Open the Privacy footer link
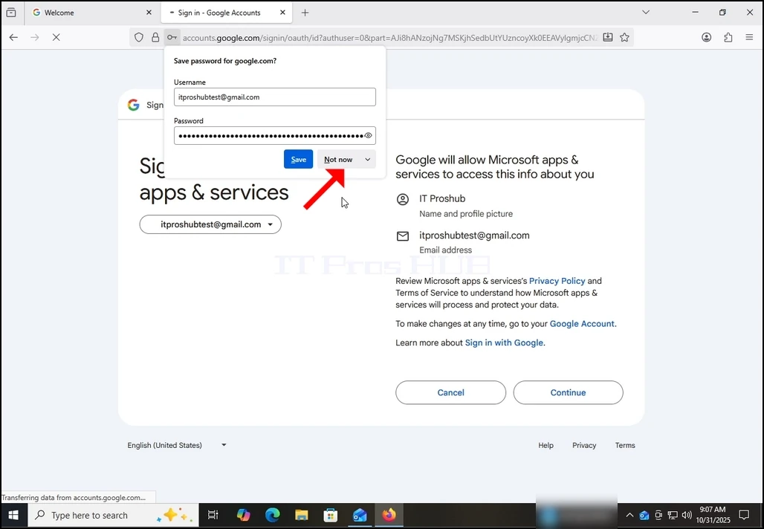 pos(584,445)
